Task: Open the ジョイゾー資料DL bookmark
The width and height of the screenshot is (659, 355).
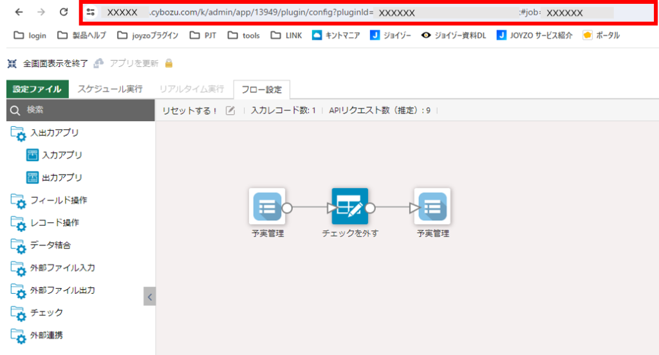Action: (454, 35)
